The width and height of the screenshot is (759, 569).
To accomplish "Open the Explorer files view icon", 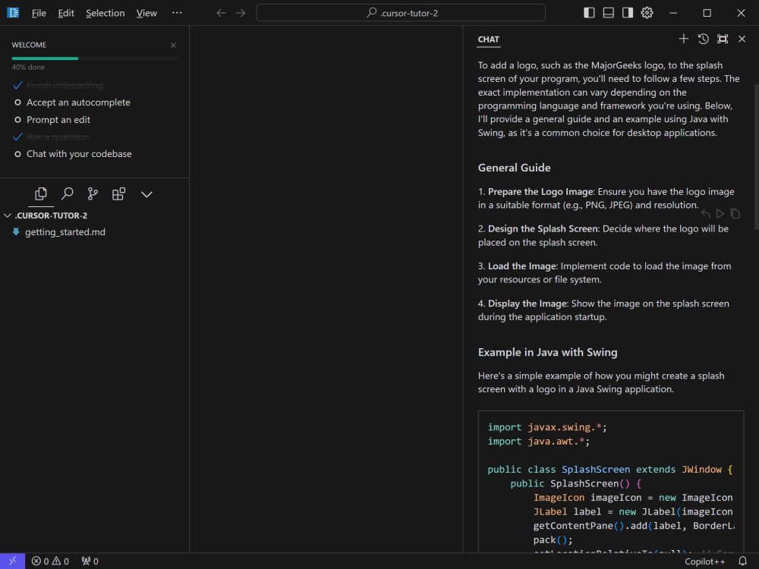I will [41, 194].
